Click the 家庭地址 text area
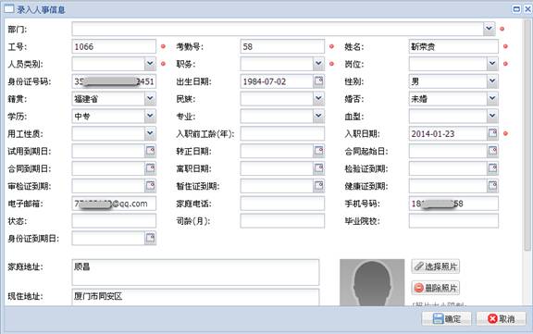This screenshot has height=334, width=533. coord(195,272)
